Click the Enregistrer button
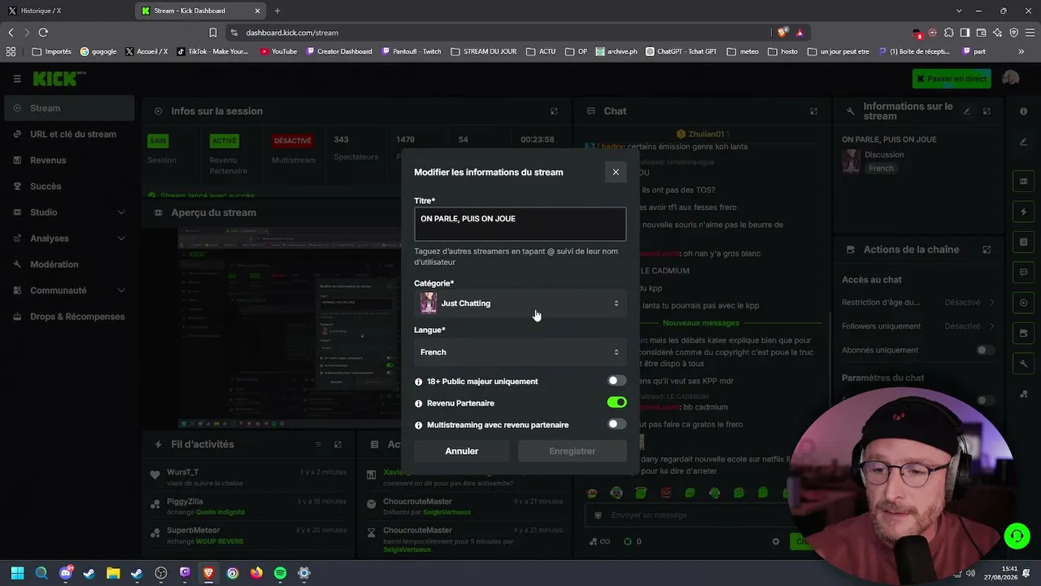The height and width of the screenshot is (586, 1041). [573, 451]
